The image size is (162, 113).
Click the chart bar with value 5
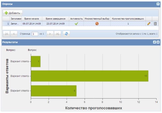pos(53,91)
